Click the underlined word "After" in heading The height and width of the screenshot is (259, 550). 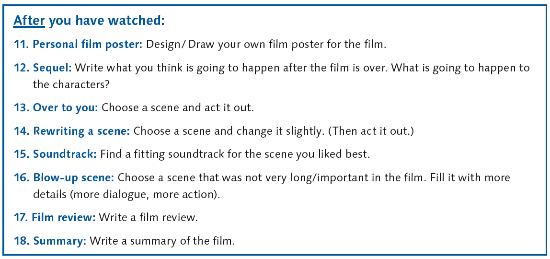(29, 21)
